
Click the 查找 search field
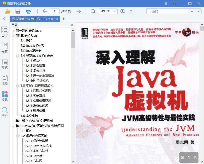coord(168,11)
